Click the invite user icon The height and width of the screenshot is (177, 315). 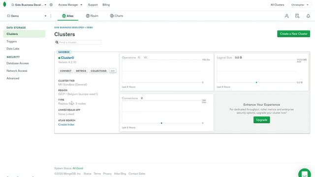pos(286,16)
